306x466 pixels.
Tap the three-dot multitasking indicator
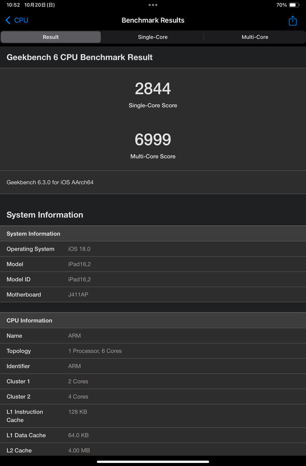click(153, 5)
